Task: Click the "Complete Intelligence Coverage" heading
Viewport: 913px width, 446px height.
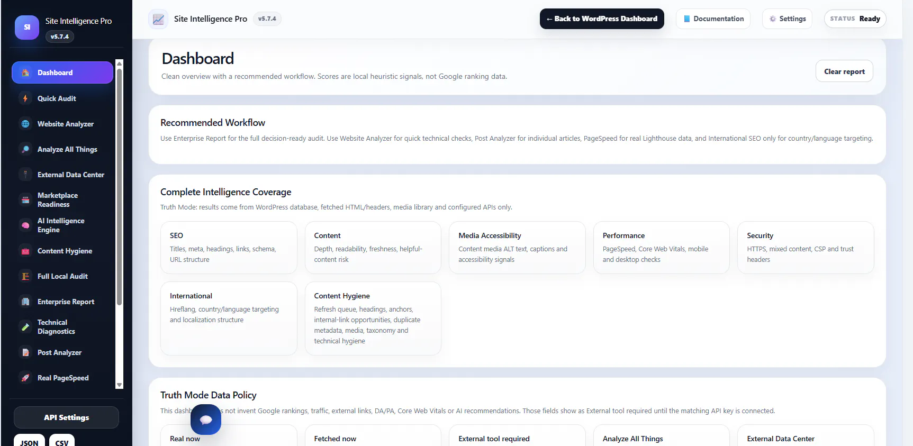Action: (226, 192)
